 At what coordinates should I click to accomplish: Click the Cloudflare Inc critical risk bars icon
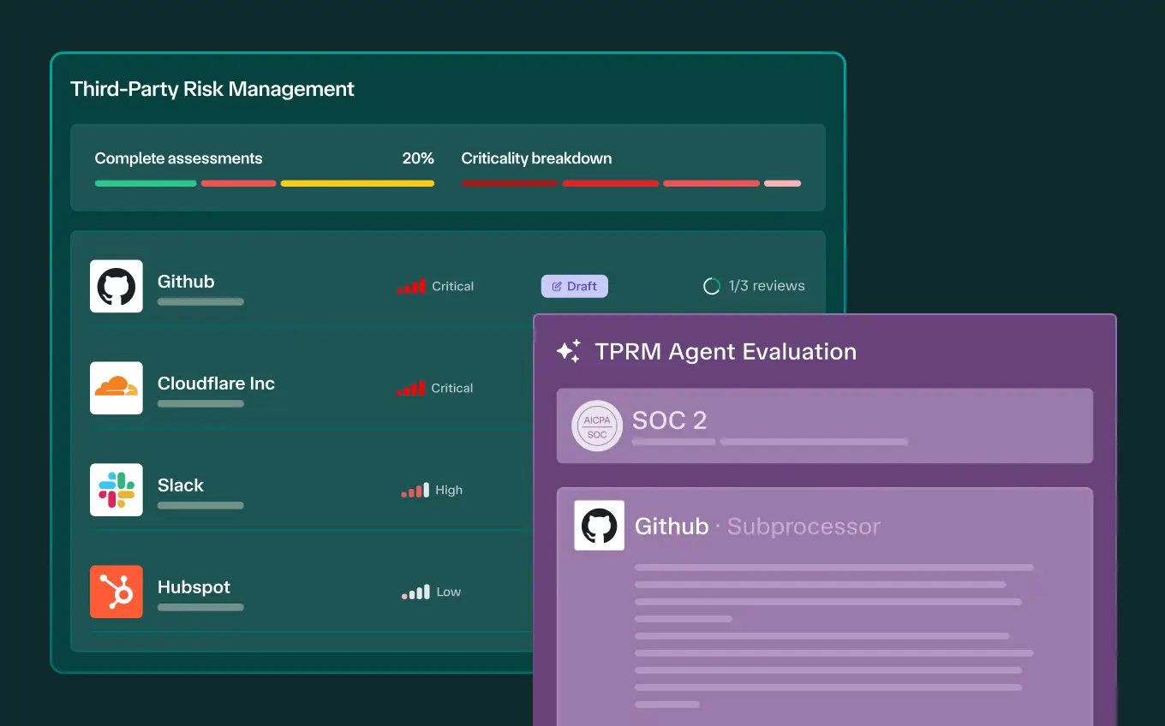(x=411, y=389)
